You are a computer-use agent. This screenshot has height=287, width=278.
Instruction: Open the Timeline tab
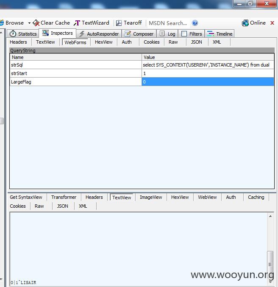click(220, 33)
